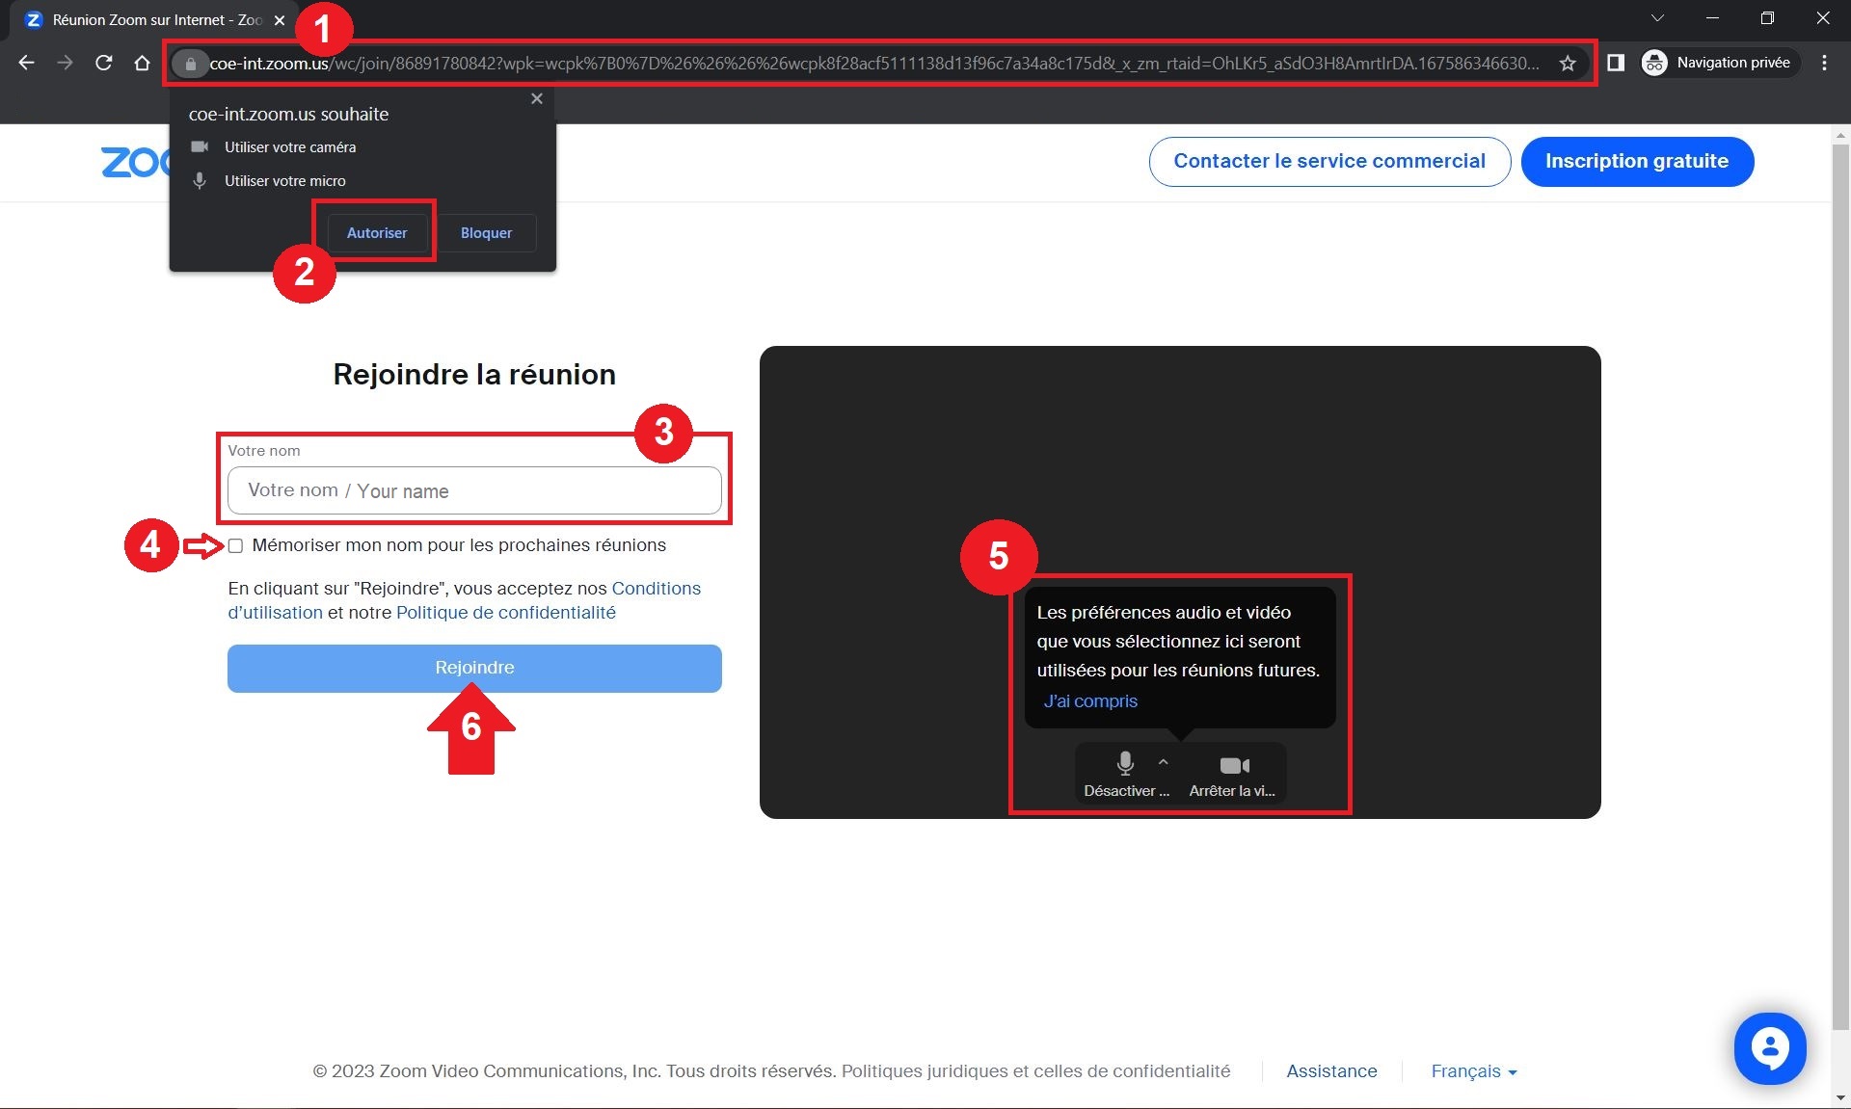Open Politique de confidentialité link
Viewport: 1851px width, 1109px height.
pyautogui.click(x=505, y=613)
